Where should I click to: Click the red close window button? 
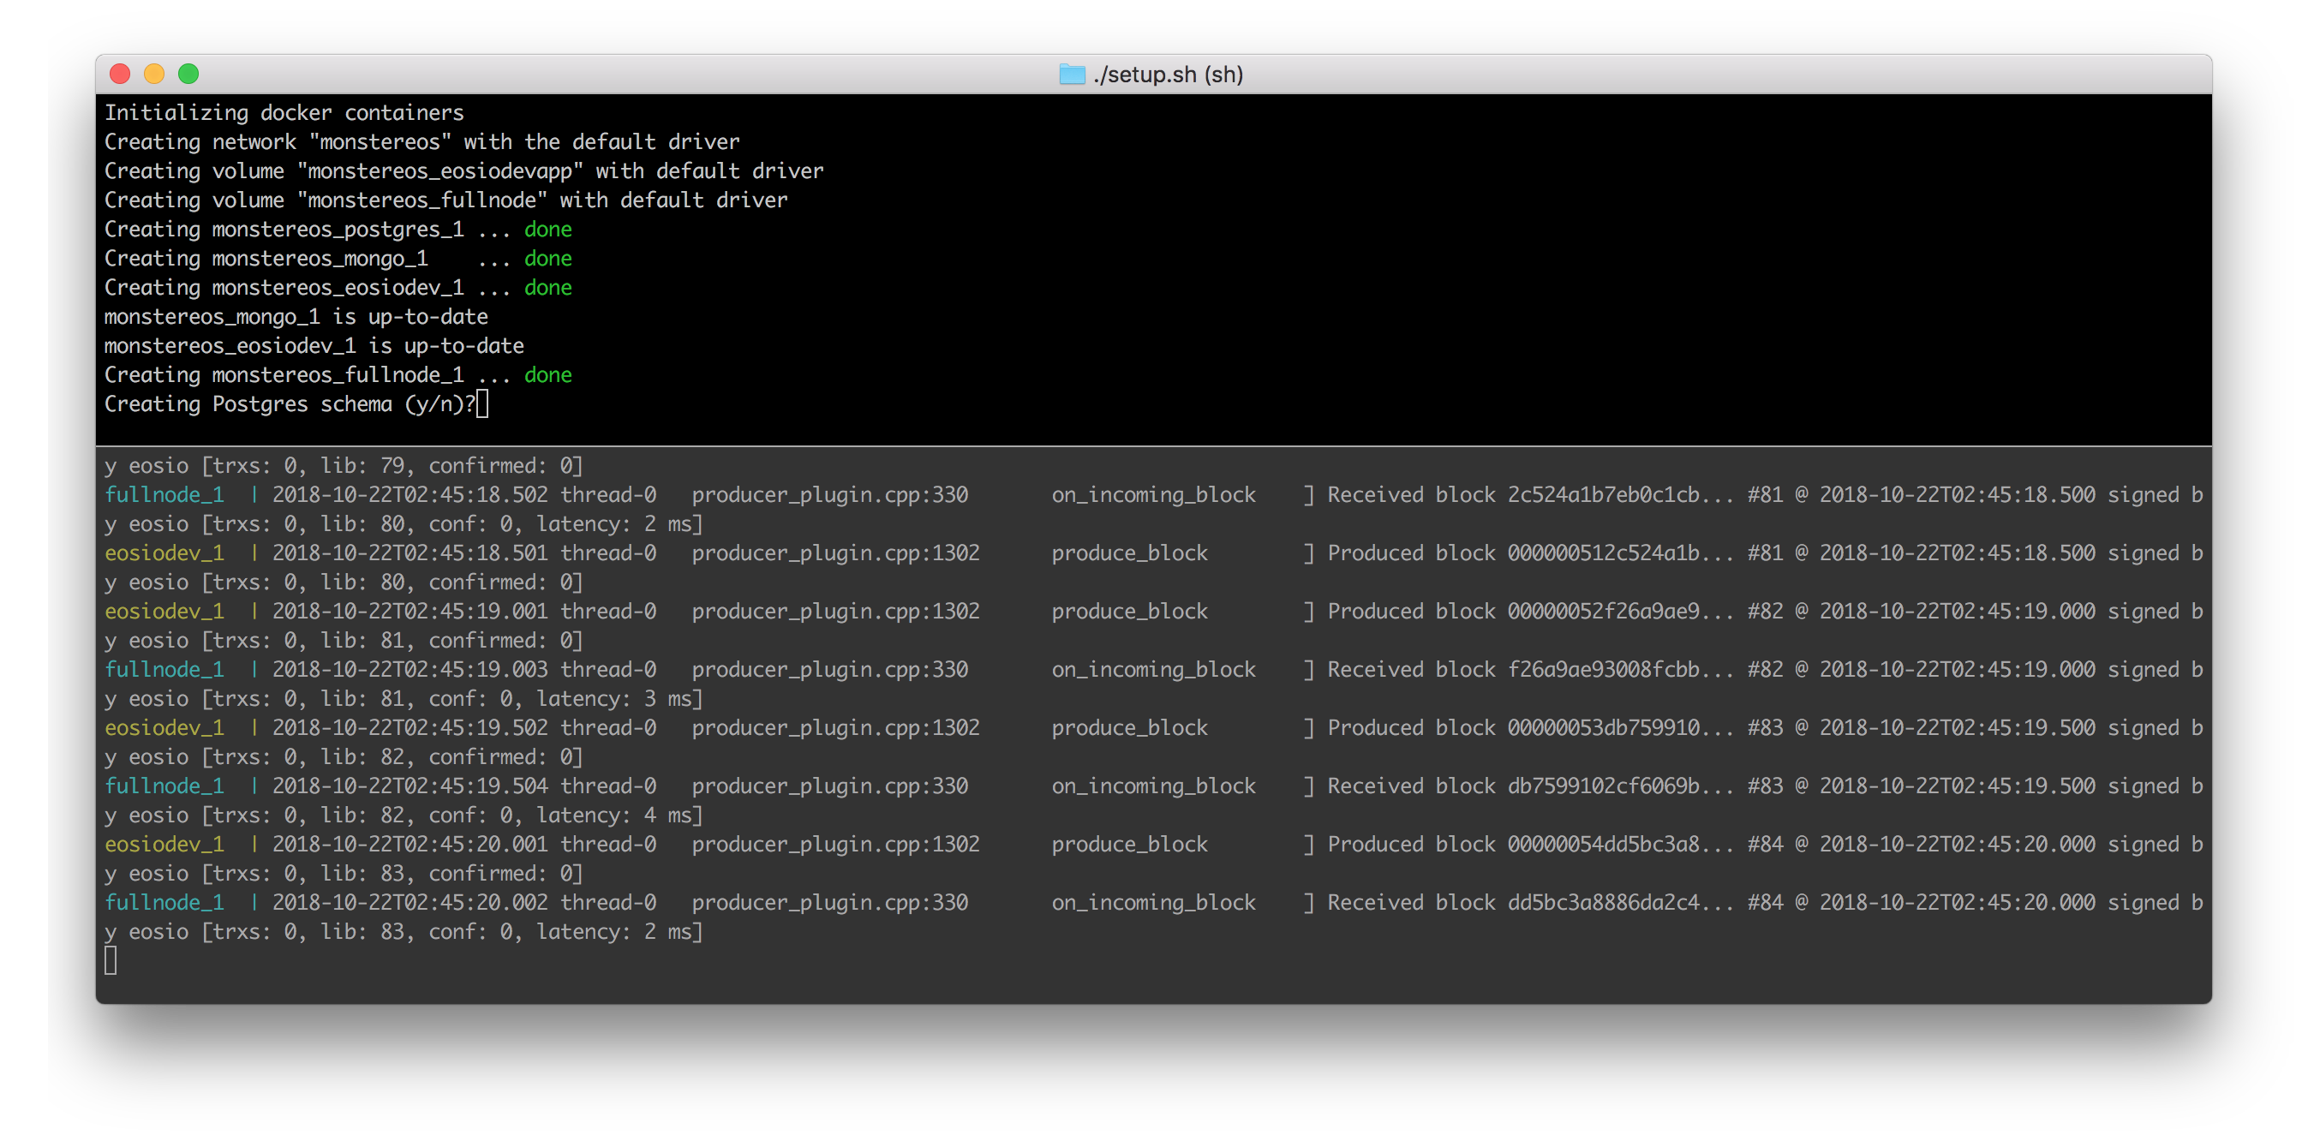[x=120, y=74]
